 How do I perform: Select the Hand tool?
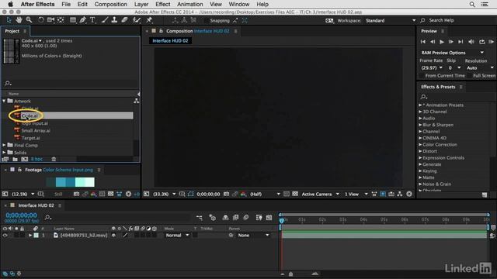pyautogui.click(x=19, y=20)
